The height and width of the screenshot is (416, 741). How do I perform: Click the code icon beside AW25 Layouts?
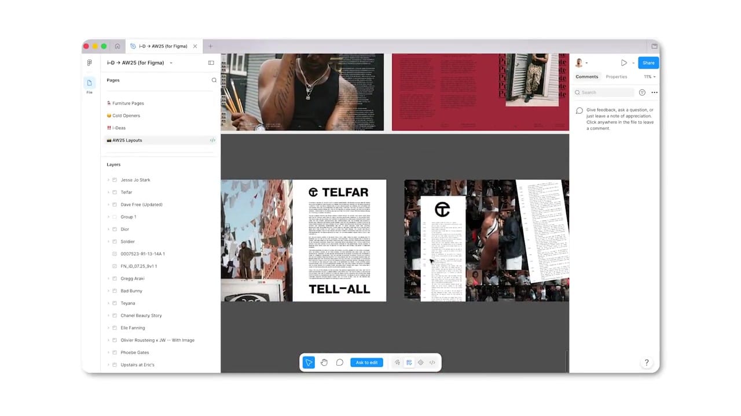(x=212, y=140)
